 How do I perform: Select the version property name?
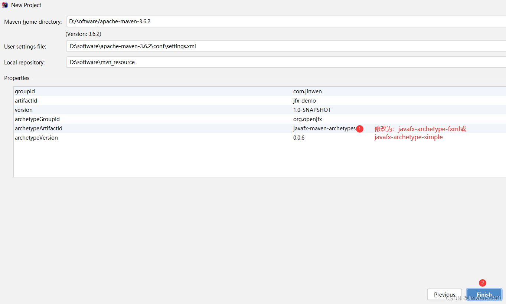[24, 110]
